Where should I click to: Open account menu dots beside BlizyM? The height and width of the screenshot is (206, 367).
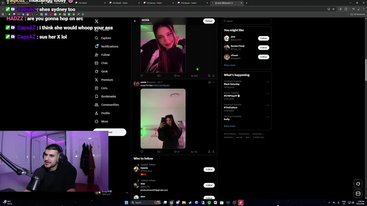pos(127,193)
